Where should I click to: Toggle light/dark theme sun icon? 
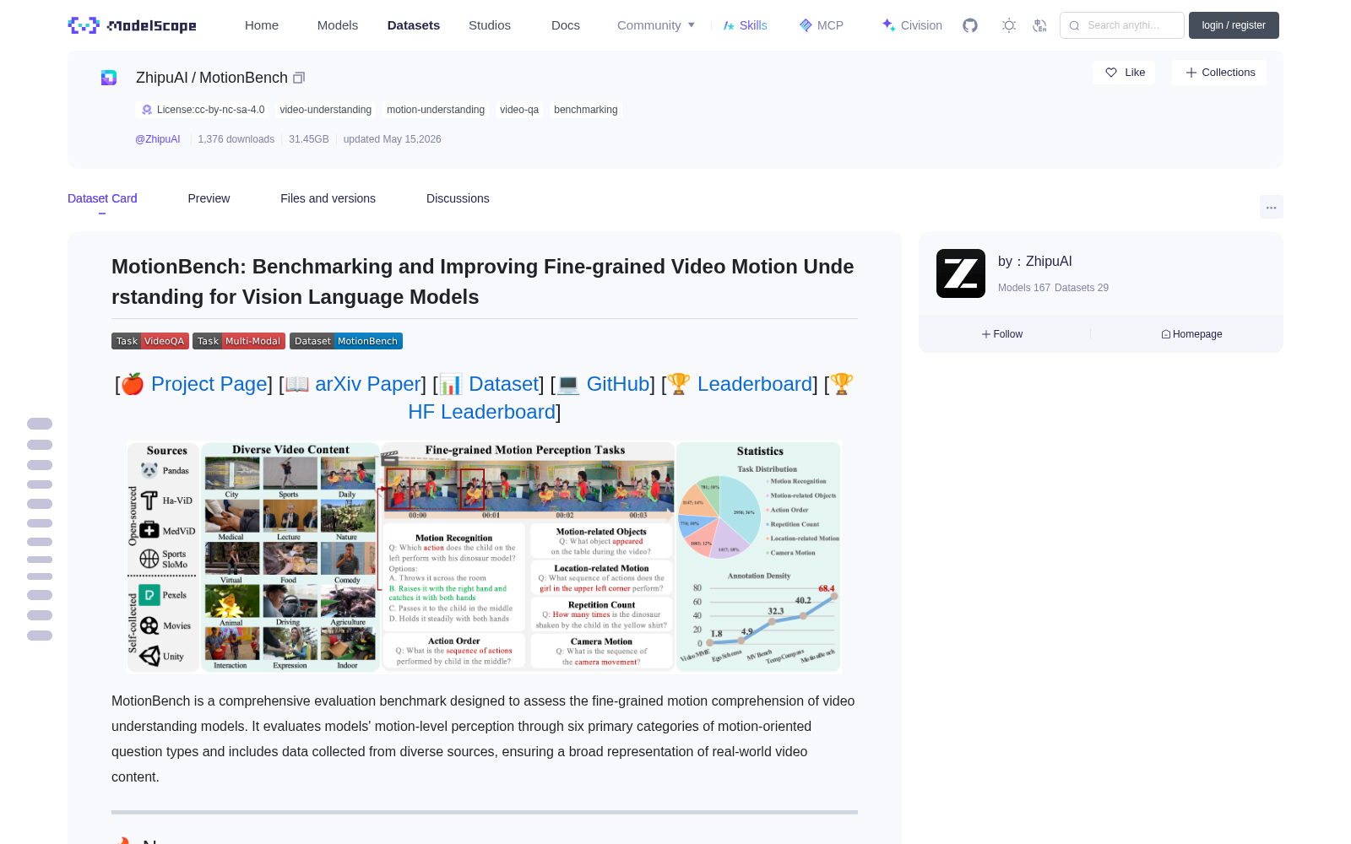point(1009,25)
